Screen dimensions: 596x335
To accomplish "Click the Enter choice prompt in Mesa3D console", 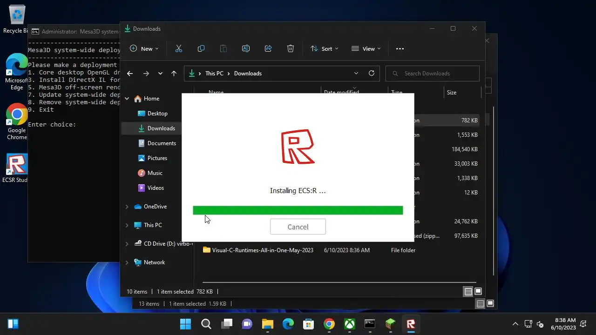I will [x=52, y=125].
